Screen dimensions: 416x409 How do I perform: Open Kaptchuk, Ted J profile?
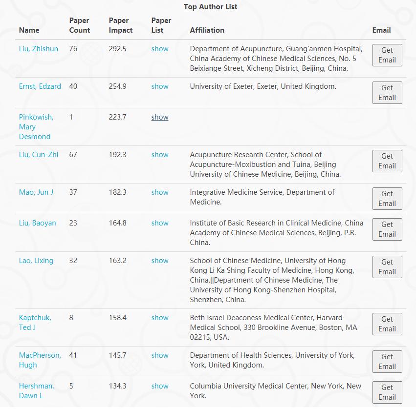(35, 323)
